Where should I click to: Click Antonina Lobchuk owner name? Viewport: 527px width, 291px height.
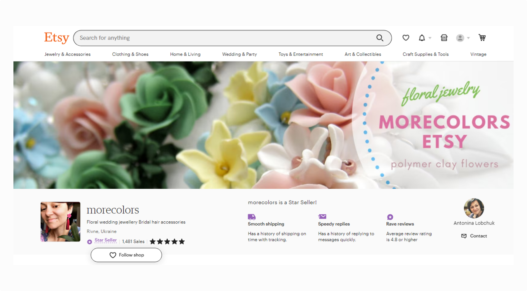tap(474, 223)
